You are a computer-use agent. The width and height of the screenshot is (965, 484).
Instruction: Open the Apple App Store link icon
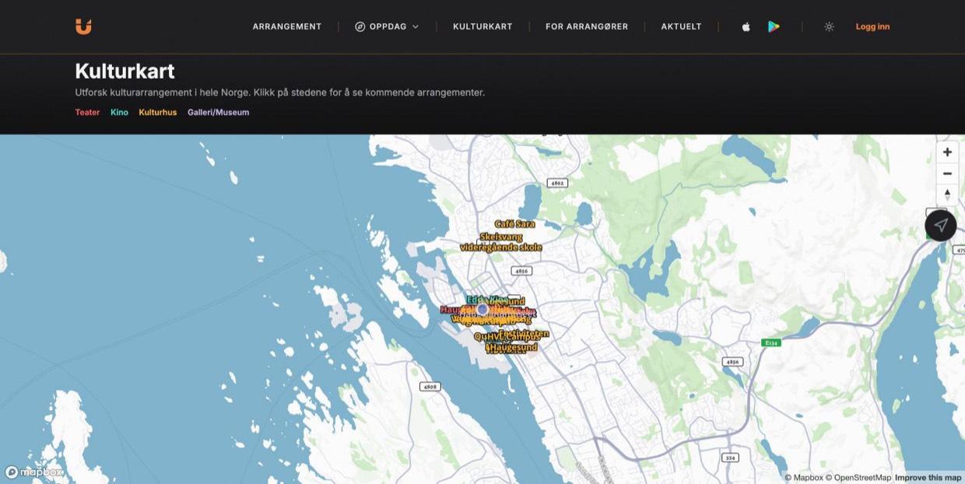pyautogui.click(x=746, y=26)
